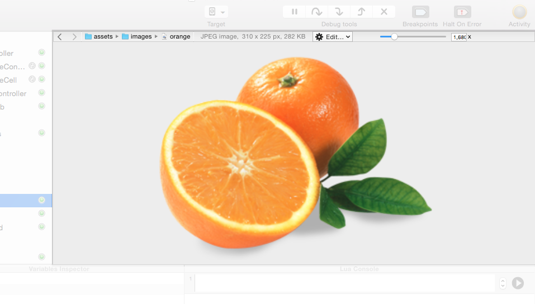Viewport: 535px width, 304px height.
Task: Select the images folder in path bar
Action: (x=137, y=36)
